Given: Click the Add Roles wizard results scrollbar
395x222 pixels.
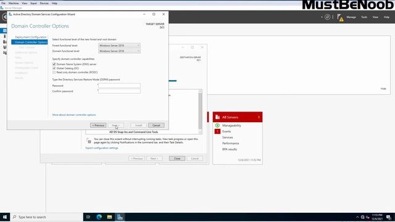Looking at the screenshot, I should coord(200,111).
